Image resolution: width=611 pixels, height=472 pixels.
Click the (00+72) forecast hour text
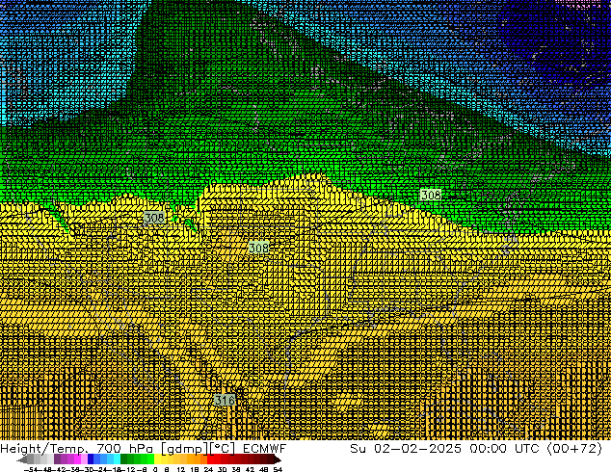(574, 449)
